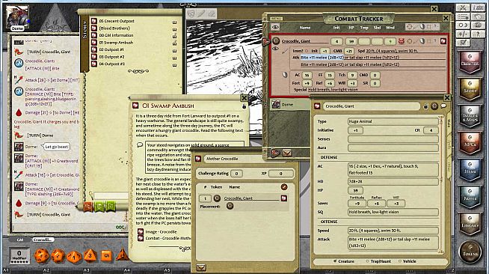This screenshot has height=274, width=489.
Task: Click the orange tab on story list bar
Action: pyautogui.click(x=88, y=206)
